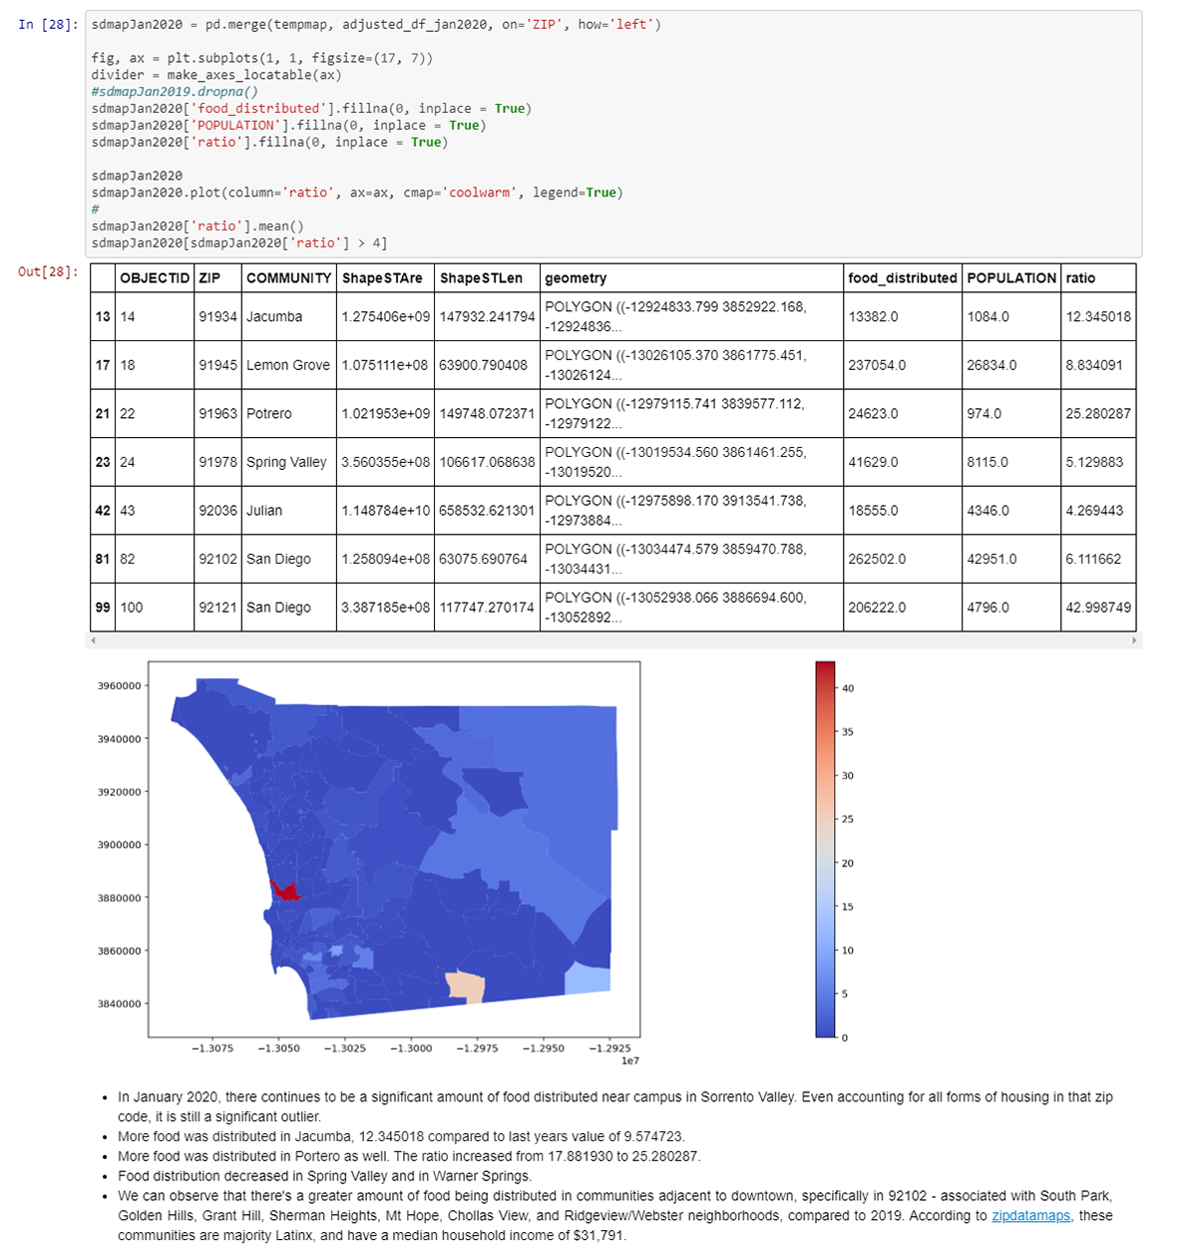The image size is (1197, 1250).
Task: Click the commented line #sdmapJan2019.dropna()
Action: point(175,91)
